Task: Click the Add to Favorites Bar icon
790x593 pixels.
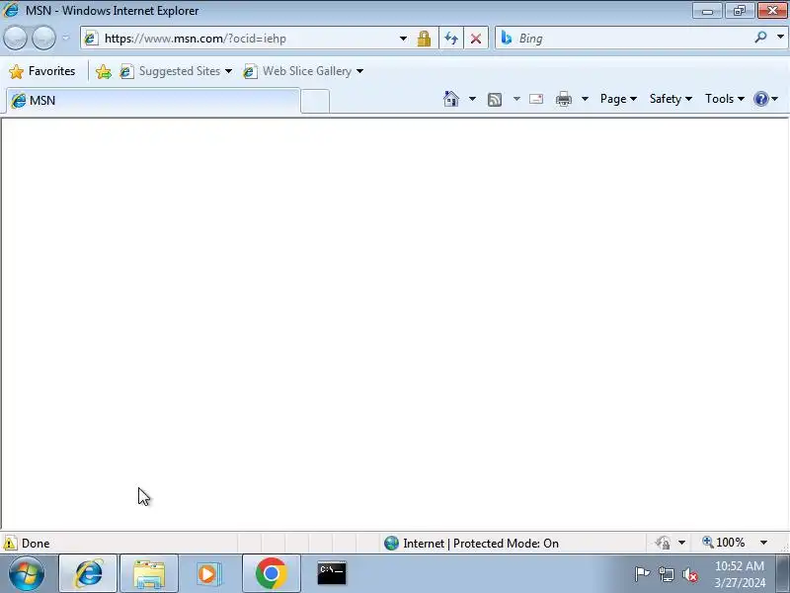Action: 104,71
